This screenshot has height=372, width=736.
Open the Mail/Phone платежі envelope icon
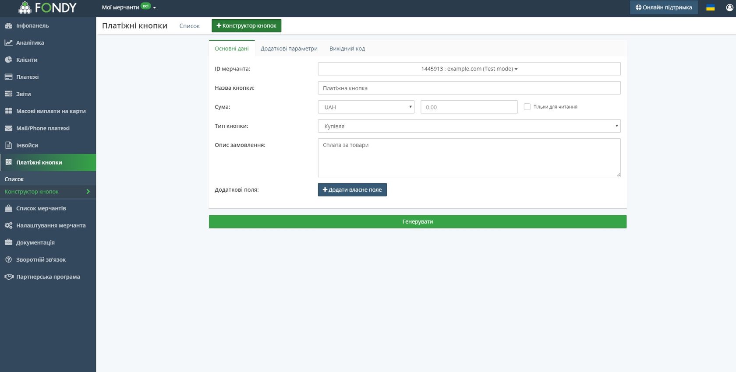point(8,128)
